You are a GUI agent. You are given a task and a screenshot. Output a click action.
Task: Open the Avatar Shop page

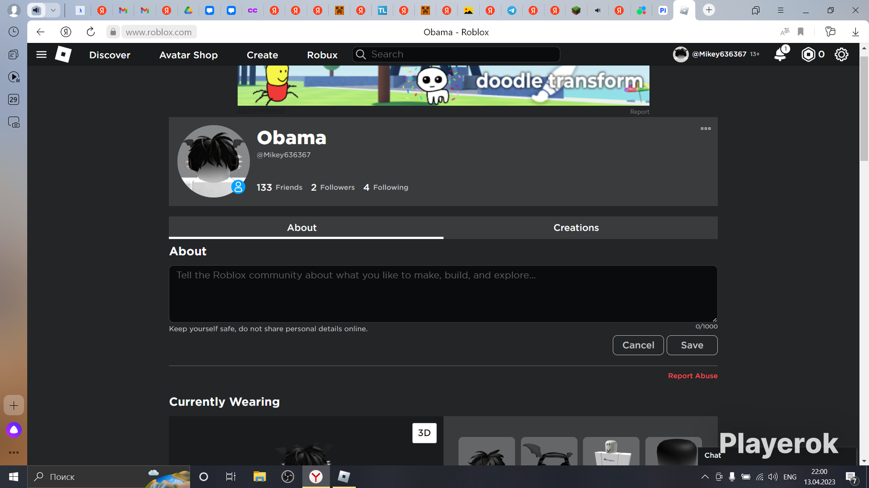(x=188, y=55)
